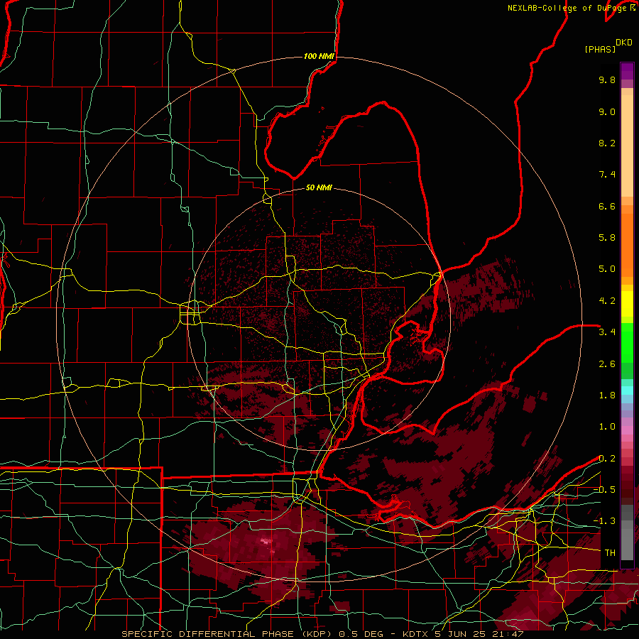Image resolution: width=639 pixels, height=639 pixels.
Task: Pick the gray band at the scale's bottom
Action: coord(627,534)
